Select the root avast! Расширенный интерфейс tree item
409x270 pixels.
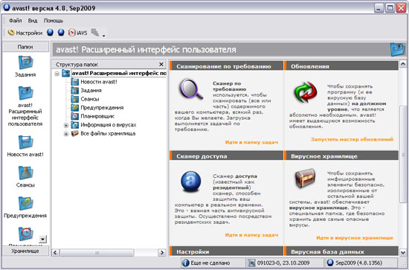point(119,74)
